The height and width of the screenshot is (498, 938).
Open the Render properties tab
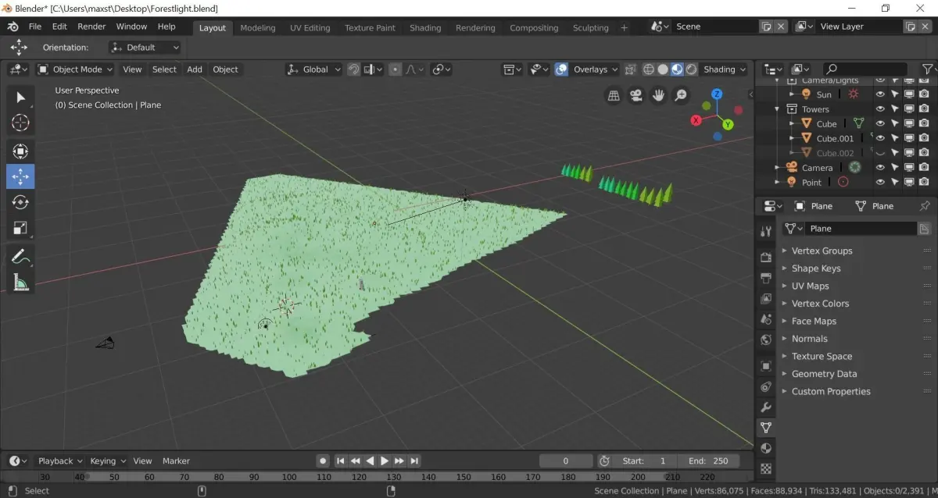[x=766, y=258]
